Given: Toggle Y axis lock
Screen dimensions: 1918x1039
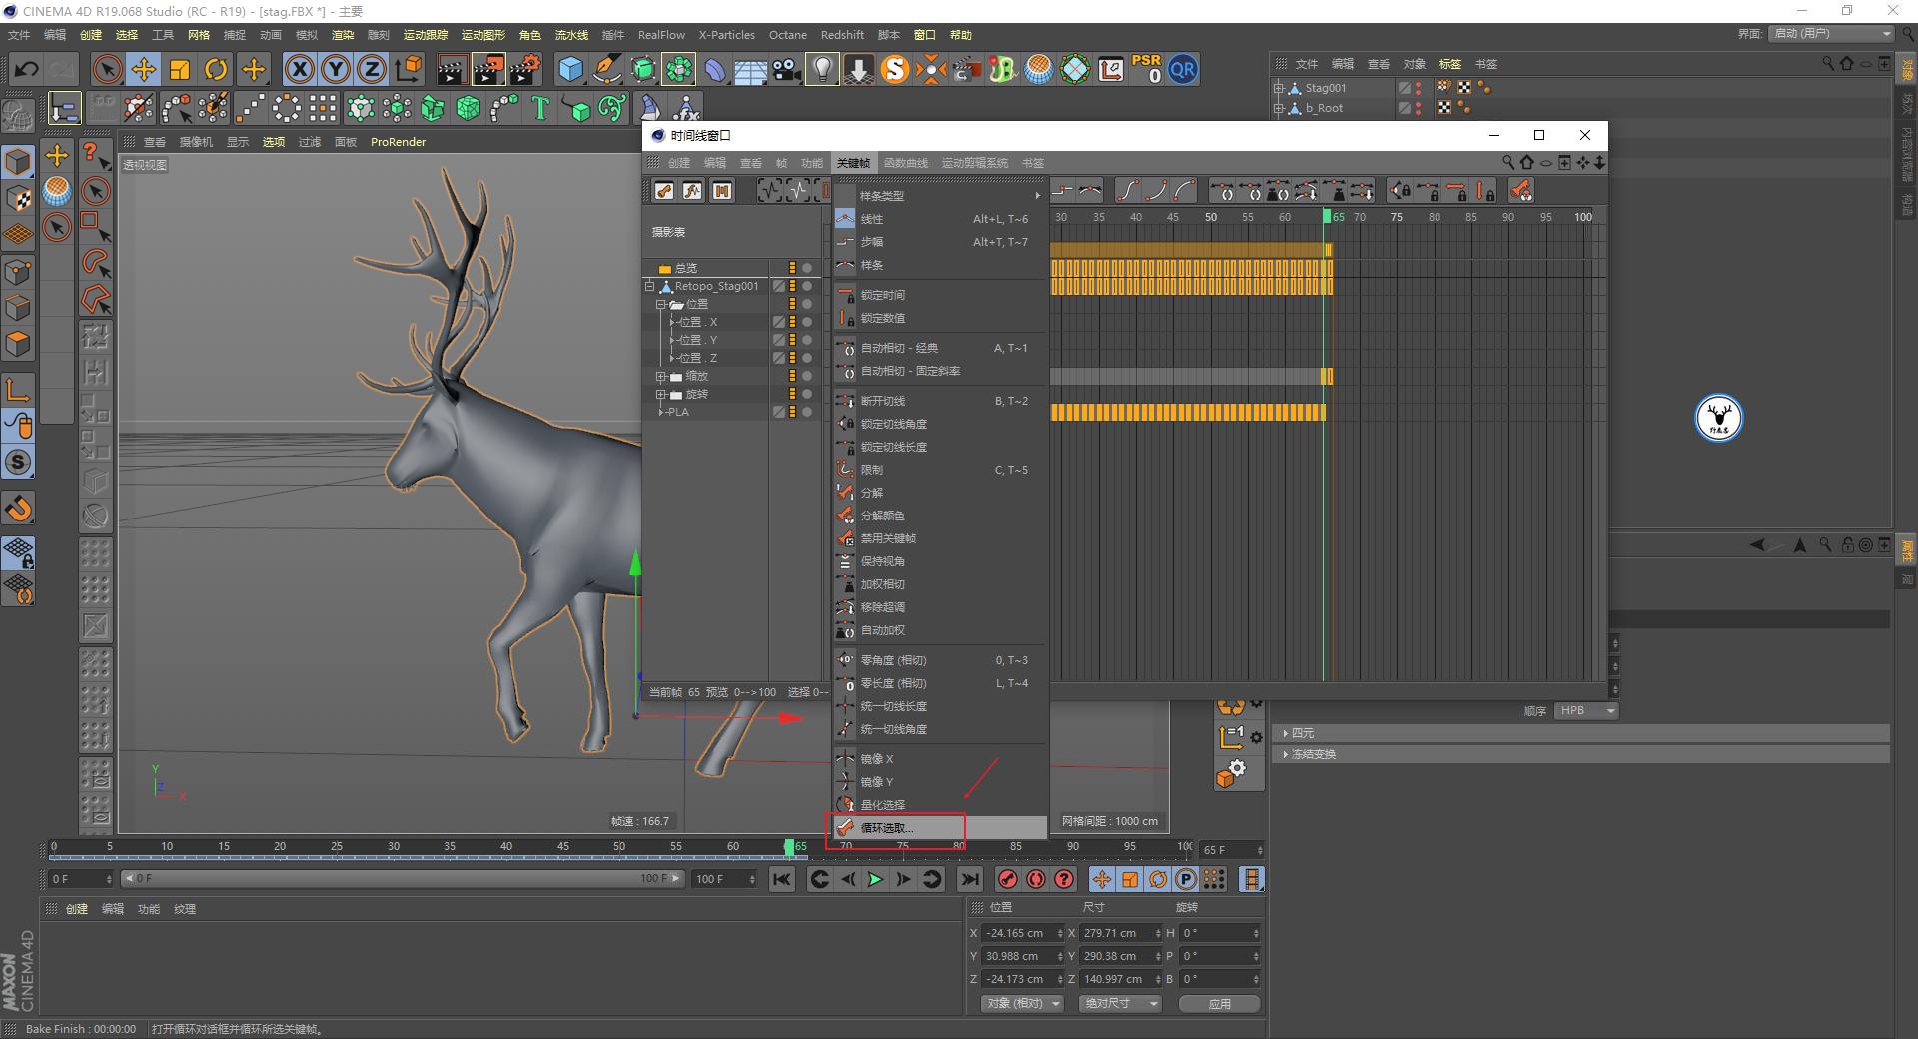Looking at the screenshot, I should point(335,69).
